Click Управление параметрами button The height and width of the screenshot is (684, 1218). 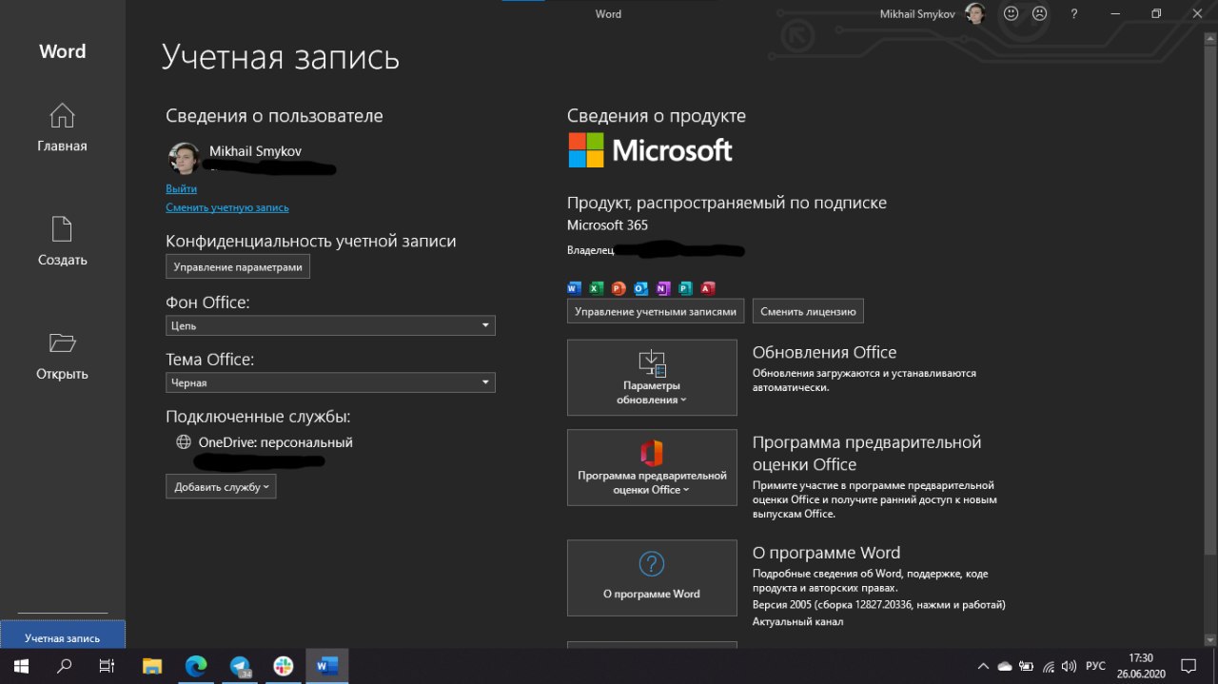tap(238, 267)
